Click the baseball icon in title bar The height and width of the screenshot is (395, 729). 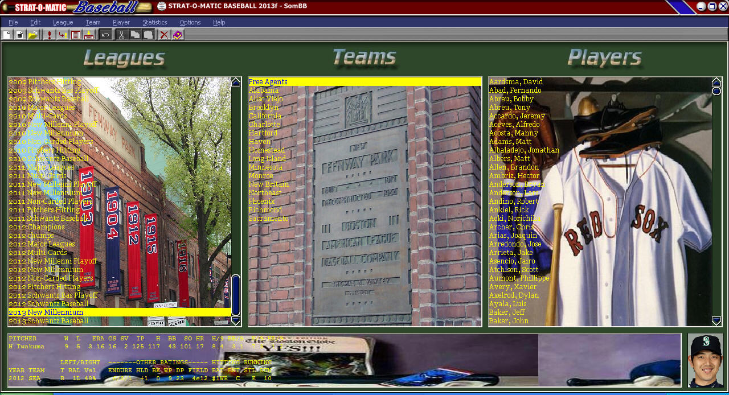tap(162, 6)
